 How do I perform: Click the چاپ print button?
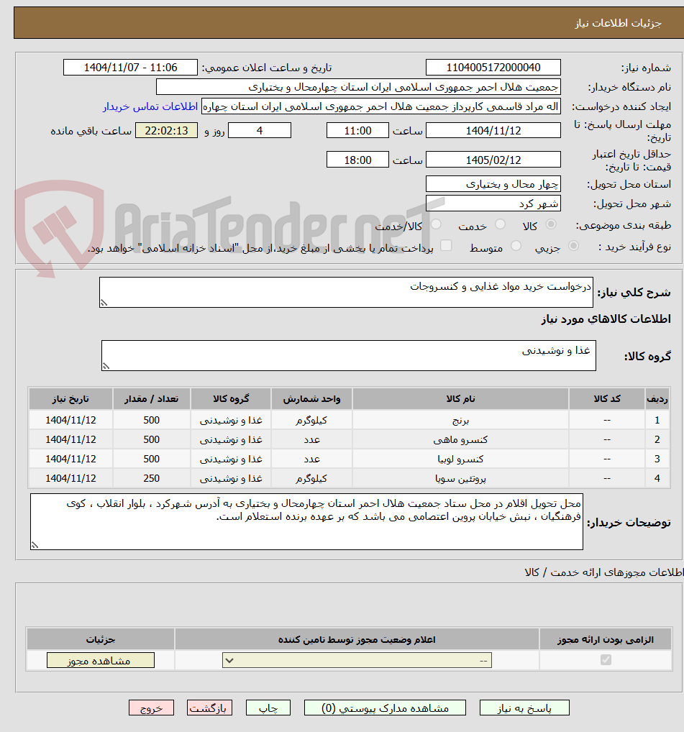coord(268,708)
